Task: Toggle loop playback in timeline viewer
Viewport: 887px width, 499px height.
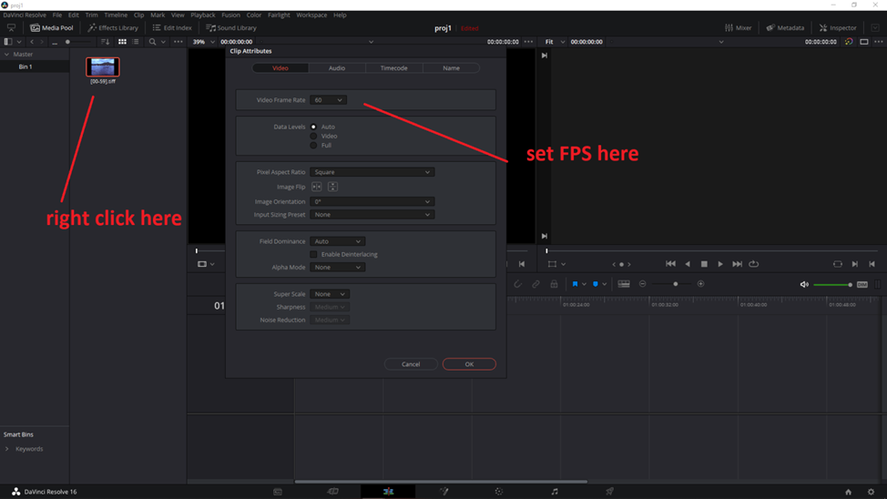Action: pos(753,264)
